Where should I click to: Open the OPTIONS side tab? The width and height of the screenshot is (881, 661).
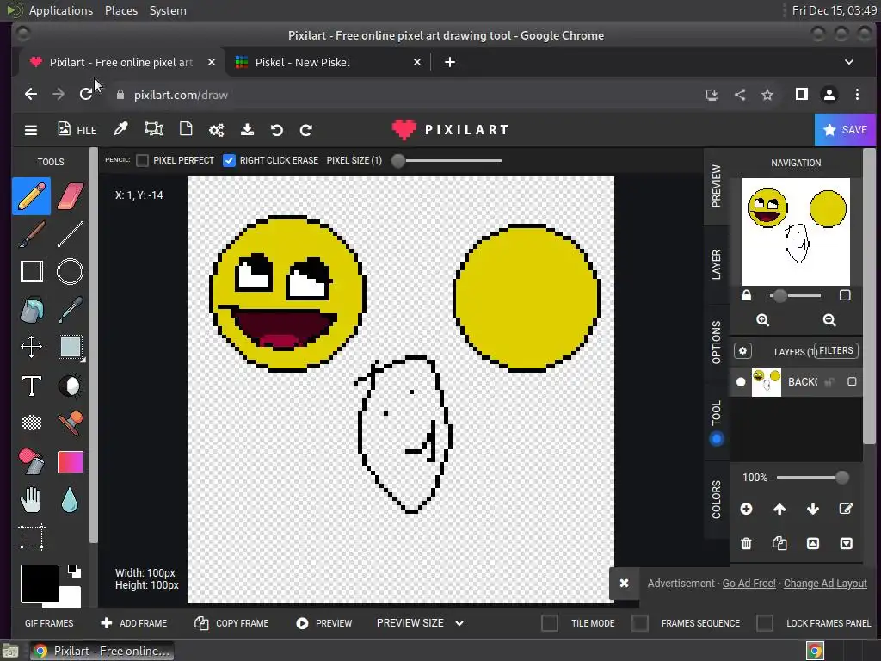[717, 343]
